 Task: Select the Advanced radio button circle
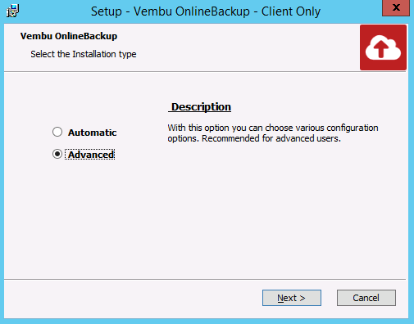pyautogui.click(x=57, y=154)
